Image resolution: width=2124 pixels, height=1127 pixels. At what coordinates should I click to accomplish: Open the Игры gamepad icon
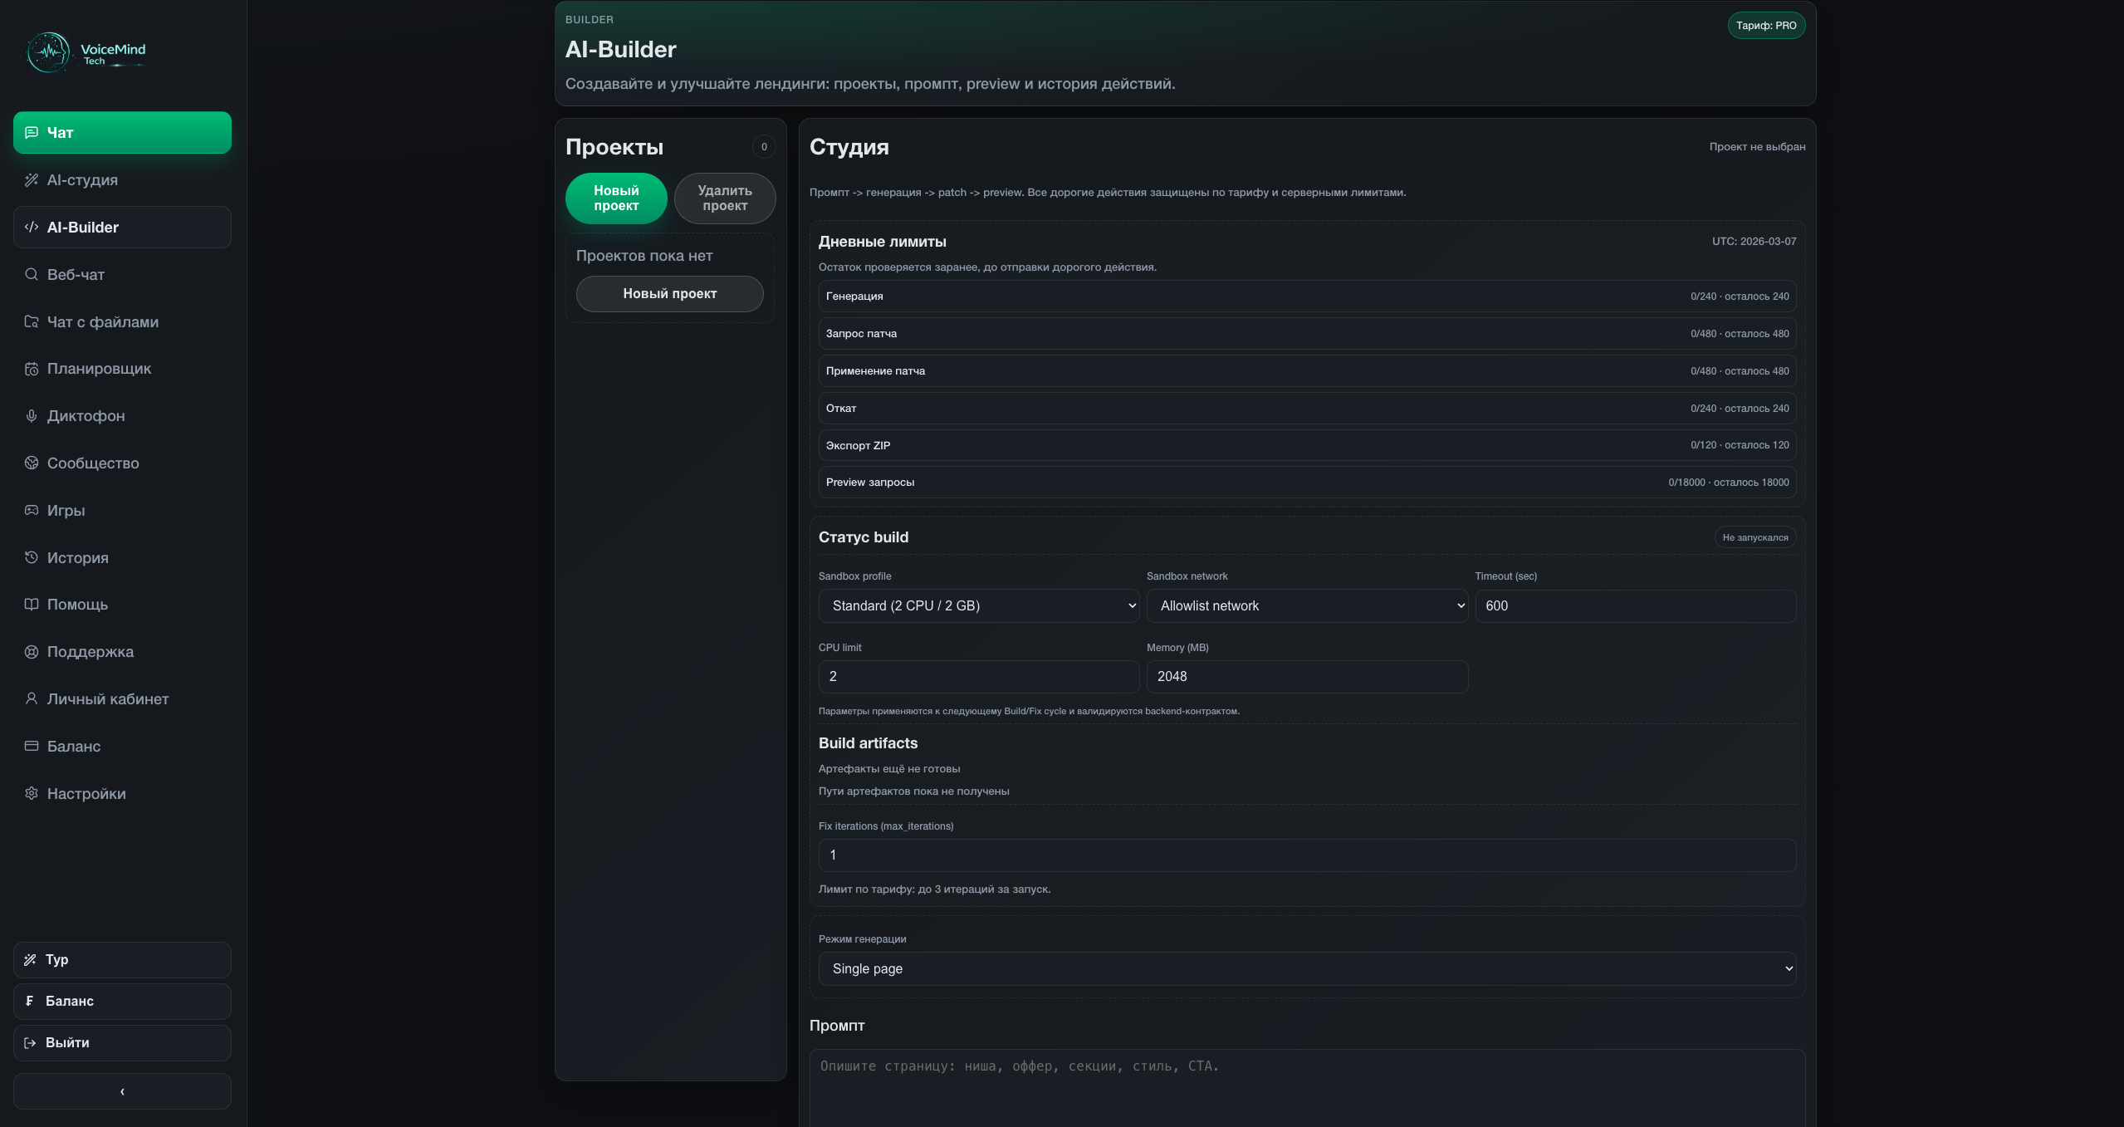(32, 510)
